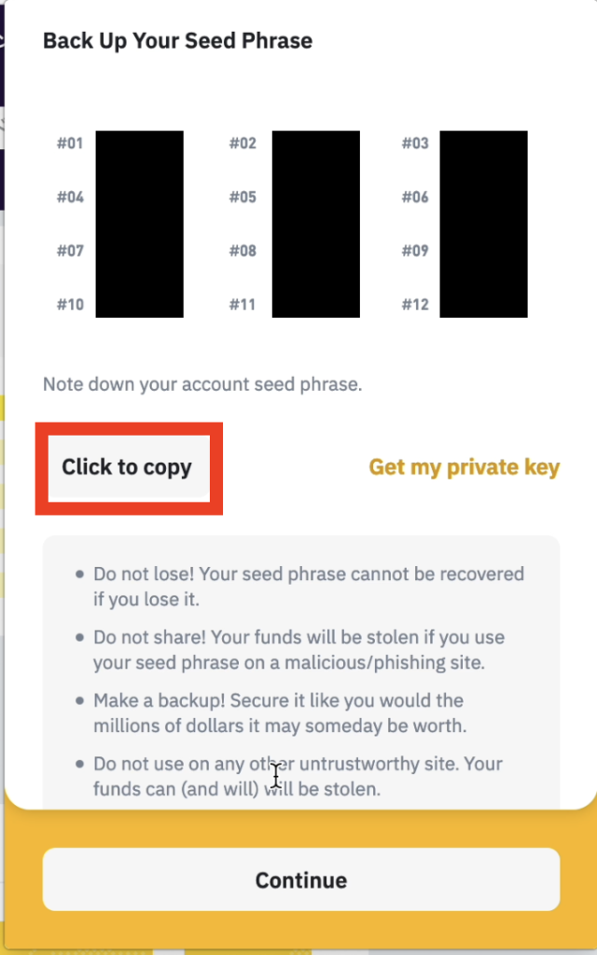The width and height of the screenshot is (597, 955).
Task: Click seed word label #05
Action: pos(243,198)
